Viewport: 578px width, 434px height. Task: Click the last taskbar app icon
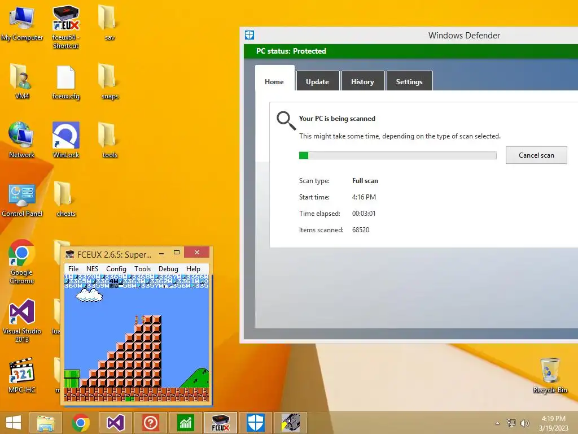pyautogui.click(x=291, y=423)
